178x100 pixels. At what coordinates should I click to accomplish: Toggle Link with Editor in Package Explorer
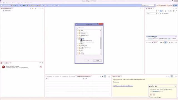33,9
